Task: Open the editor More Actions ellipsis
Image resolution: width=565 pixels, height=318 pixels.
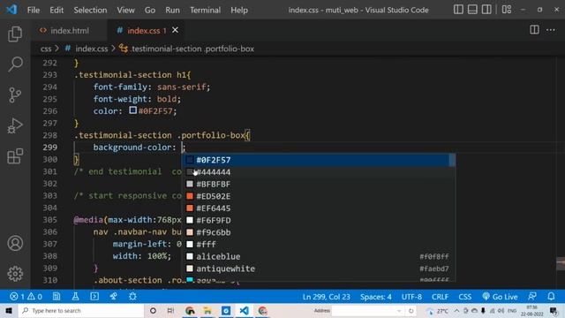Action: (x=550, y=30)
